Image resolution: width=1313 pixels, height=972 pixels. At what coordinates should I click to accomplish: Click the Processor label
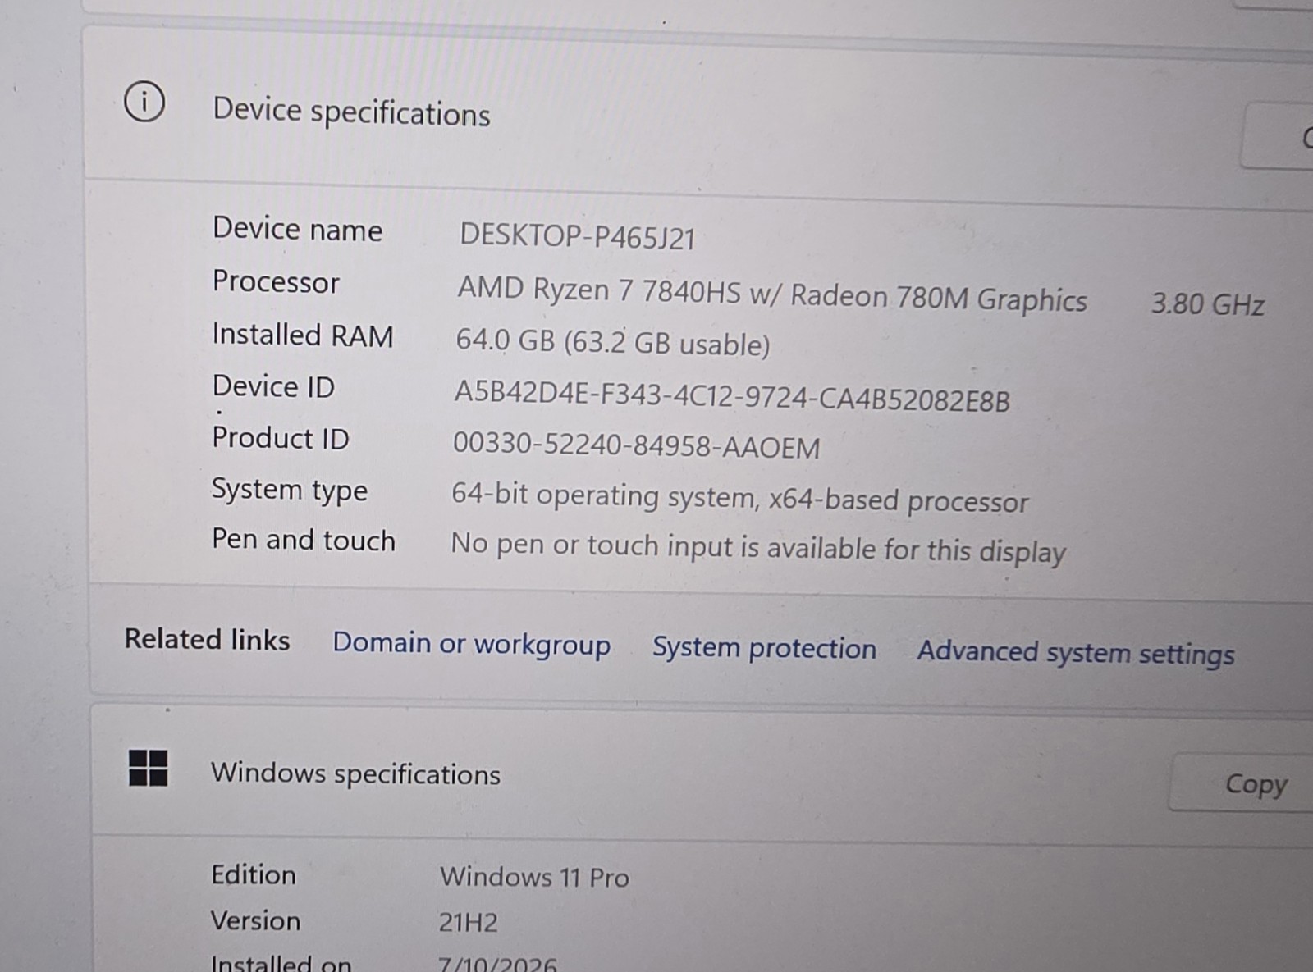tap(276, 281)
